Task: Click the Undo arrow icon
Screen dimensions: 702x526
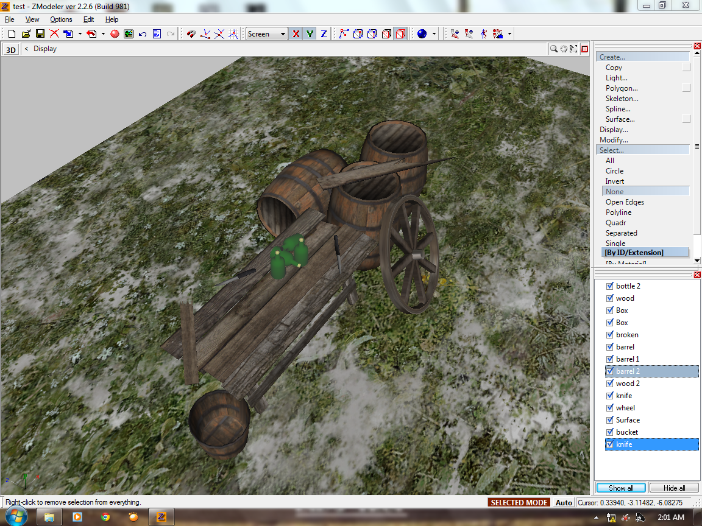Action: pos(143,34)
